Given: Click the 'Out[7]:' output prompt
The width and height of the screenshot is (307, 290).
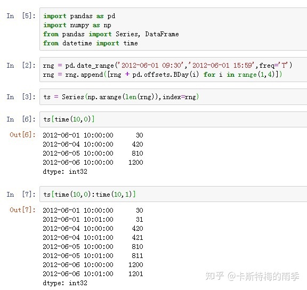Looking at the screenshot, I should [x=23, y=210].
